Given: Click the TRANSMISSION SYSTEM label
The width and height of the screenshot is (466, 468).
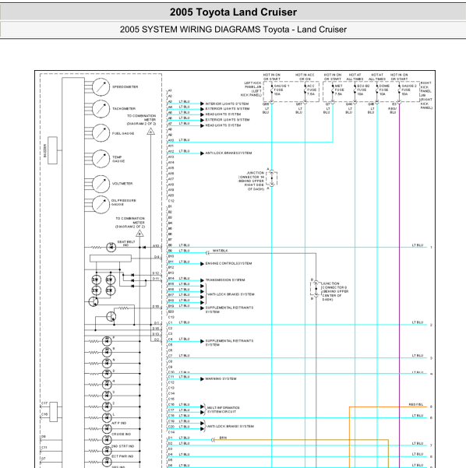Looking at the screenshot, I should point(225,280).
